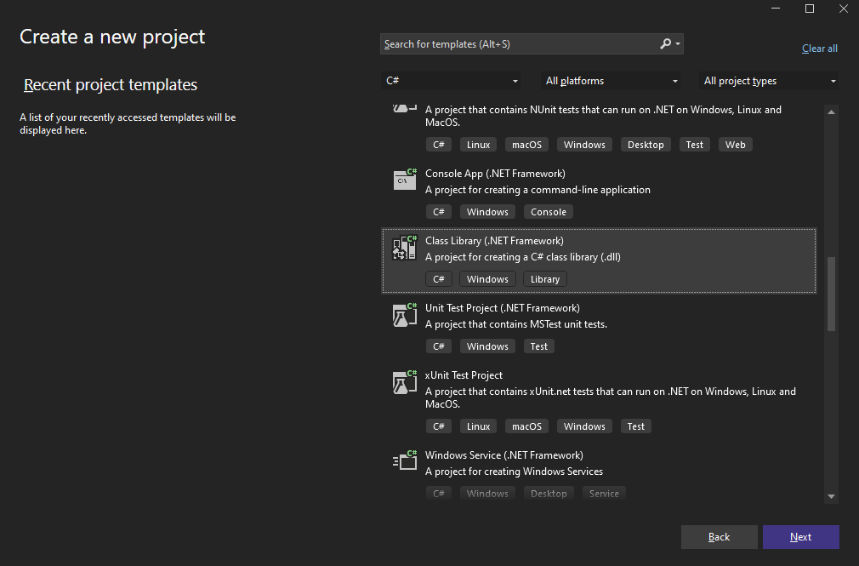Select Windows Service (.NET Framework) title
Image resolution: width=859 pixels, height=566 pixels.
click(504, 455)
